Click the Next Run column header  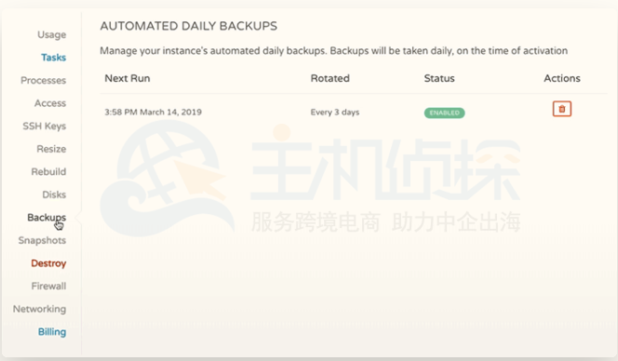pyautogui.click(x=127, y=78)
